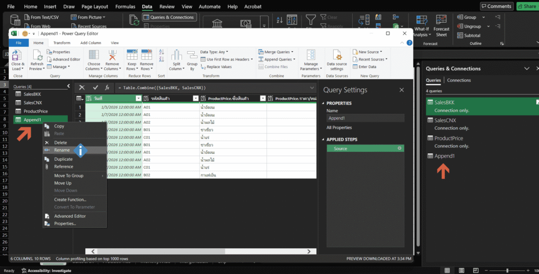Click the Close & Load icon
This screenshot has height=274, width=539.
pos(16,55)
